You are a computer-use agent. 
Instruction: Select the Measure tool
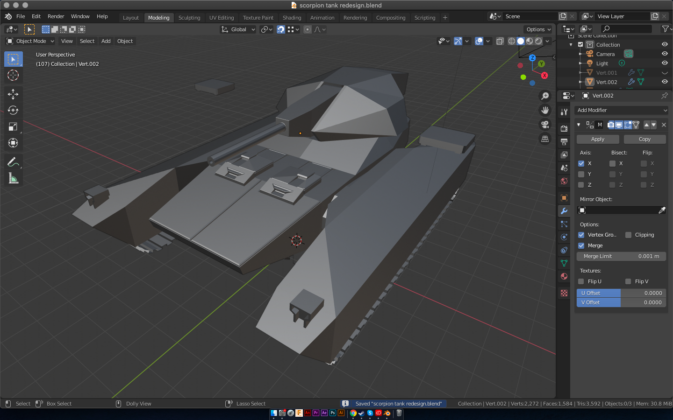click(x=13, y=178)
